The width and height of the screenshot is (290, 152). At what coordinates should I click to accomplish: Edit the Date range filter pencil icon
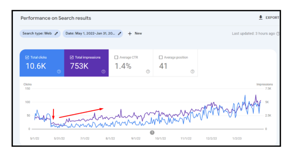click(119, 33)
